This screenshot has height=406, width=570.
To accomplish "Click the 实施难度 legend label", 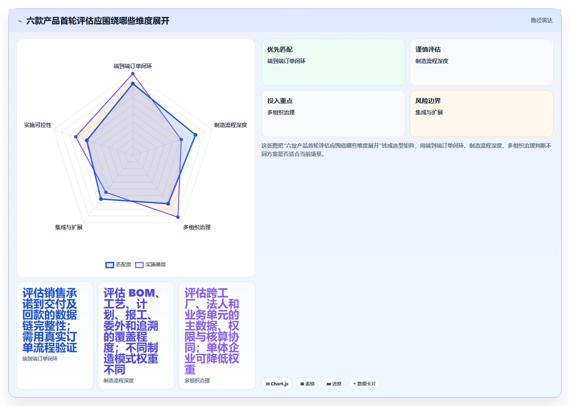I will click(156, 265).
